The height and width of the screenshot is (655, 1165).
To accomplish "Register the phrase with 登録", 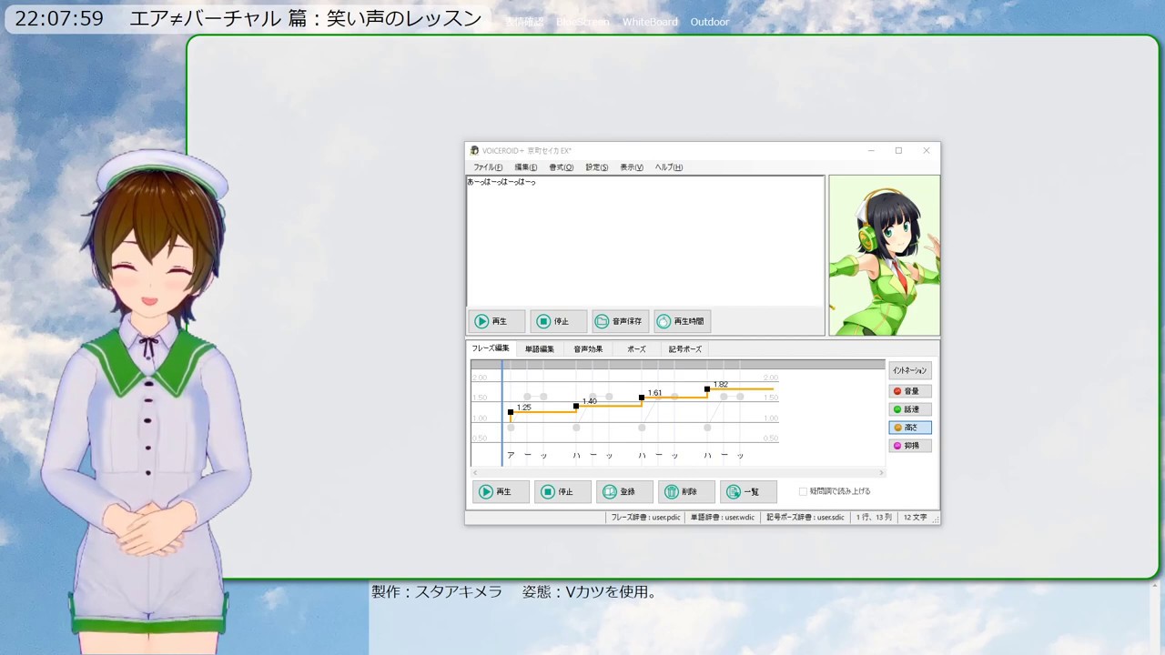I will tap(624, 491).
